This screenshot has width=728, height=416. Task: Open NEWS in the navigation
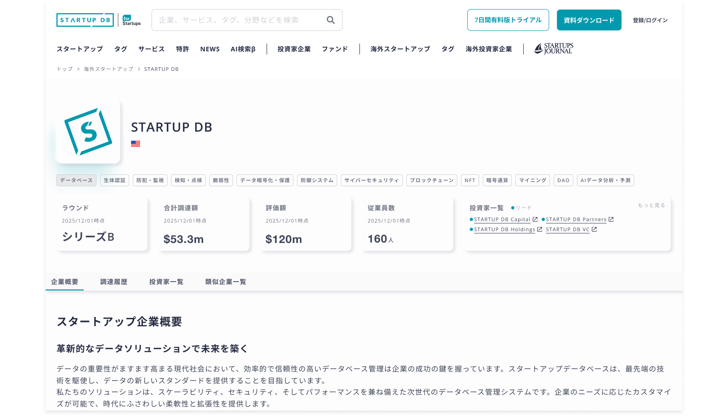click(210, 49)
